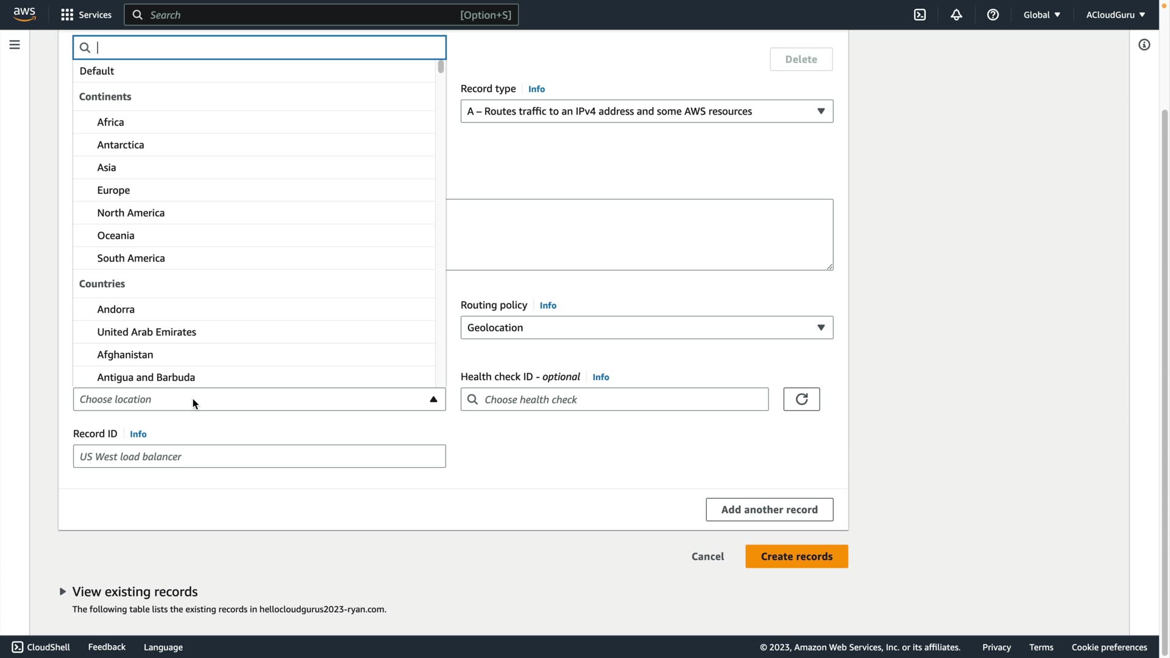
Task: Choose United Arab Emirates in countries list
Action: tap(147, 332)
